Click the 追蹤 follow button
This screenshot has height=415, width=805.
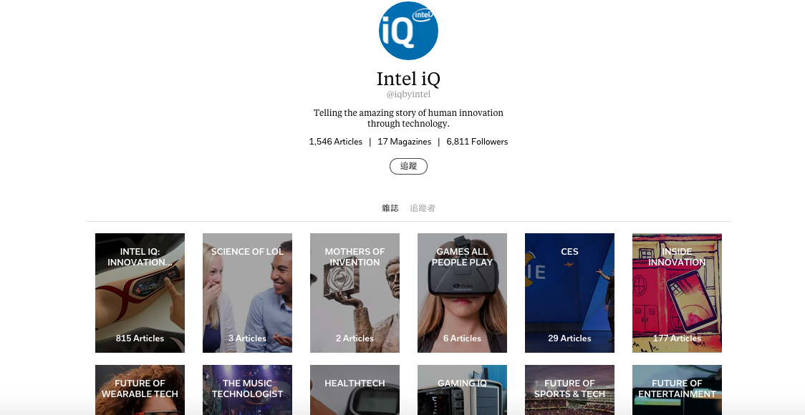coord(408,166)
